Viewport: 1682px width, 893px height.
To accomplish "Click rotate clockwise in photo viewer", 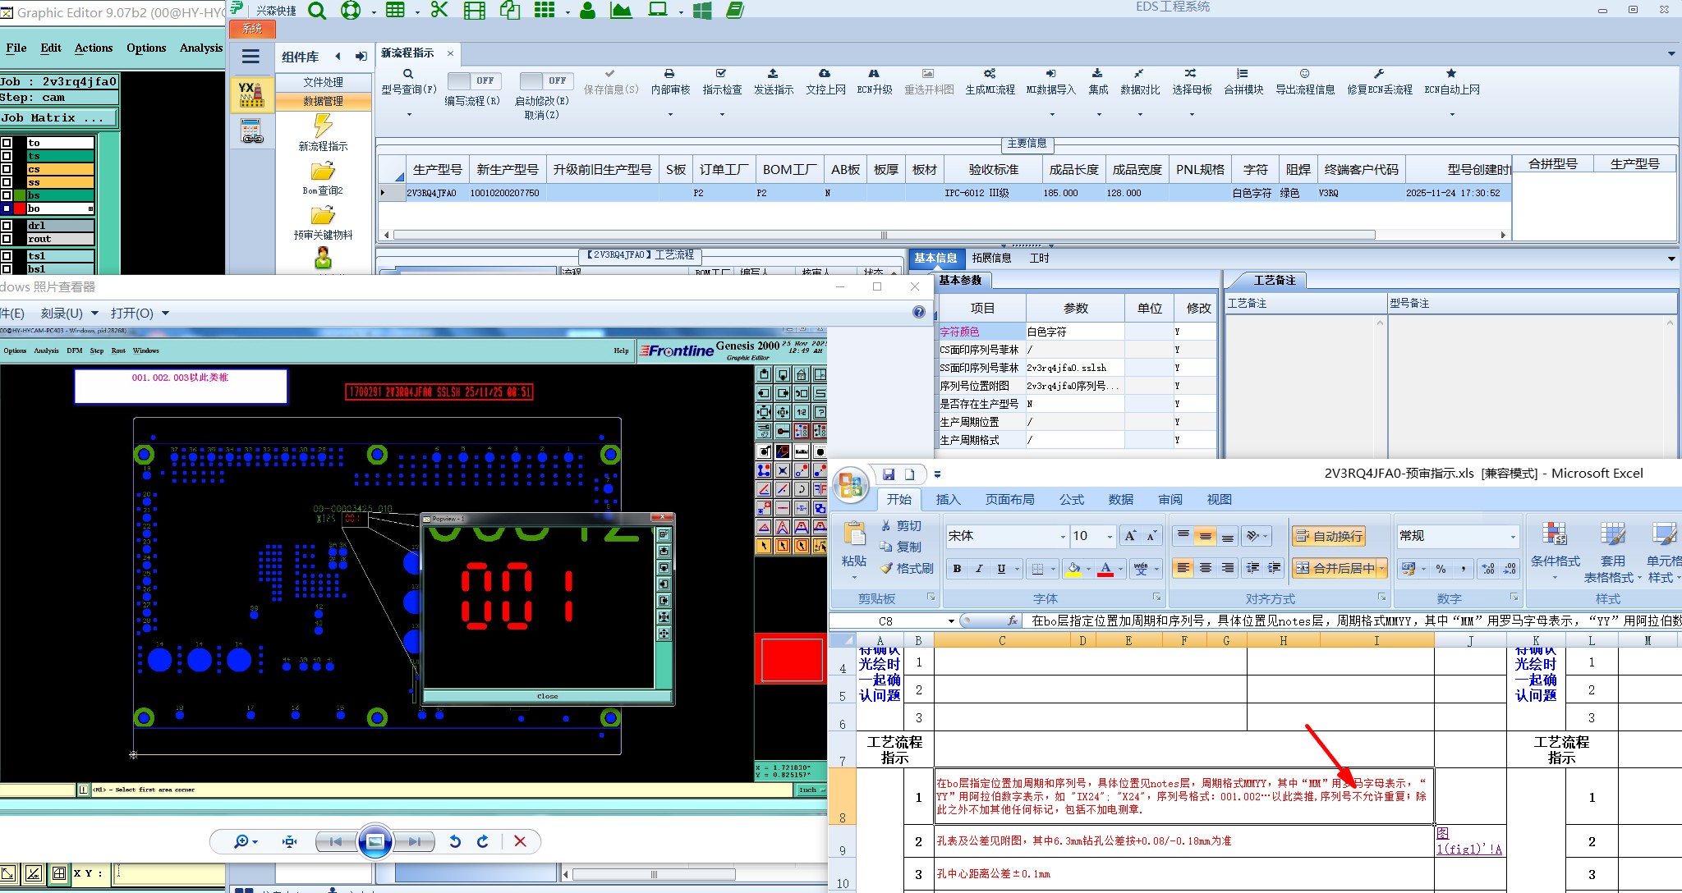I will [x=483, y=841].
